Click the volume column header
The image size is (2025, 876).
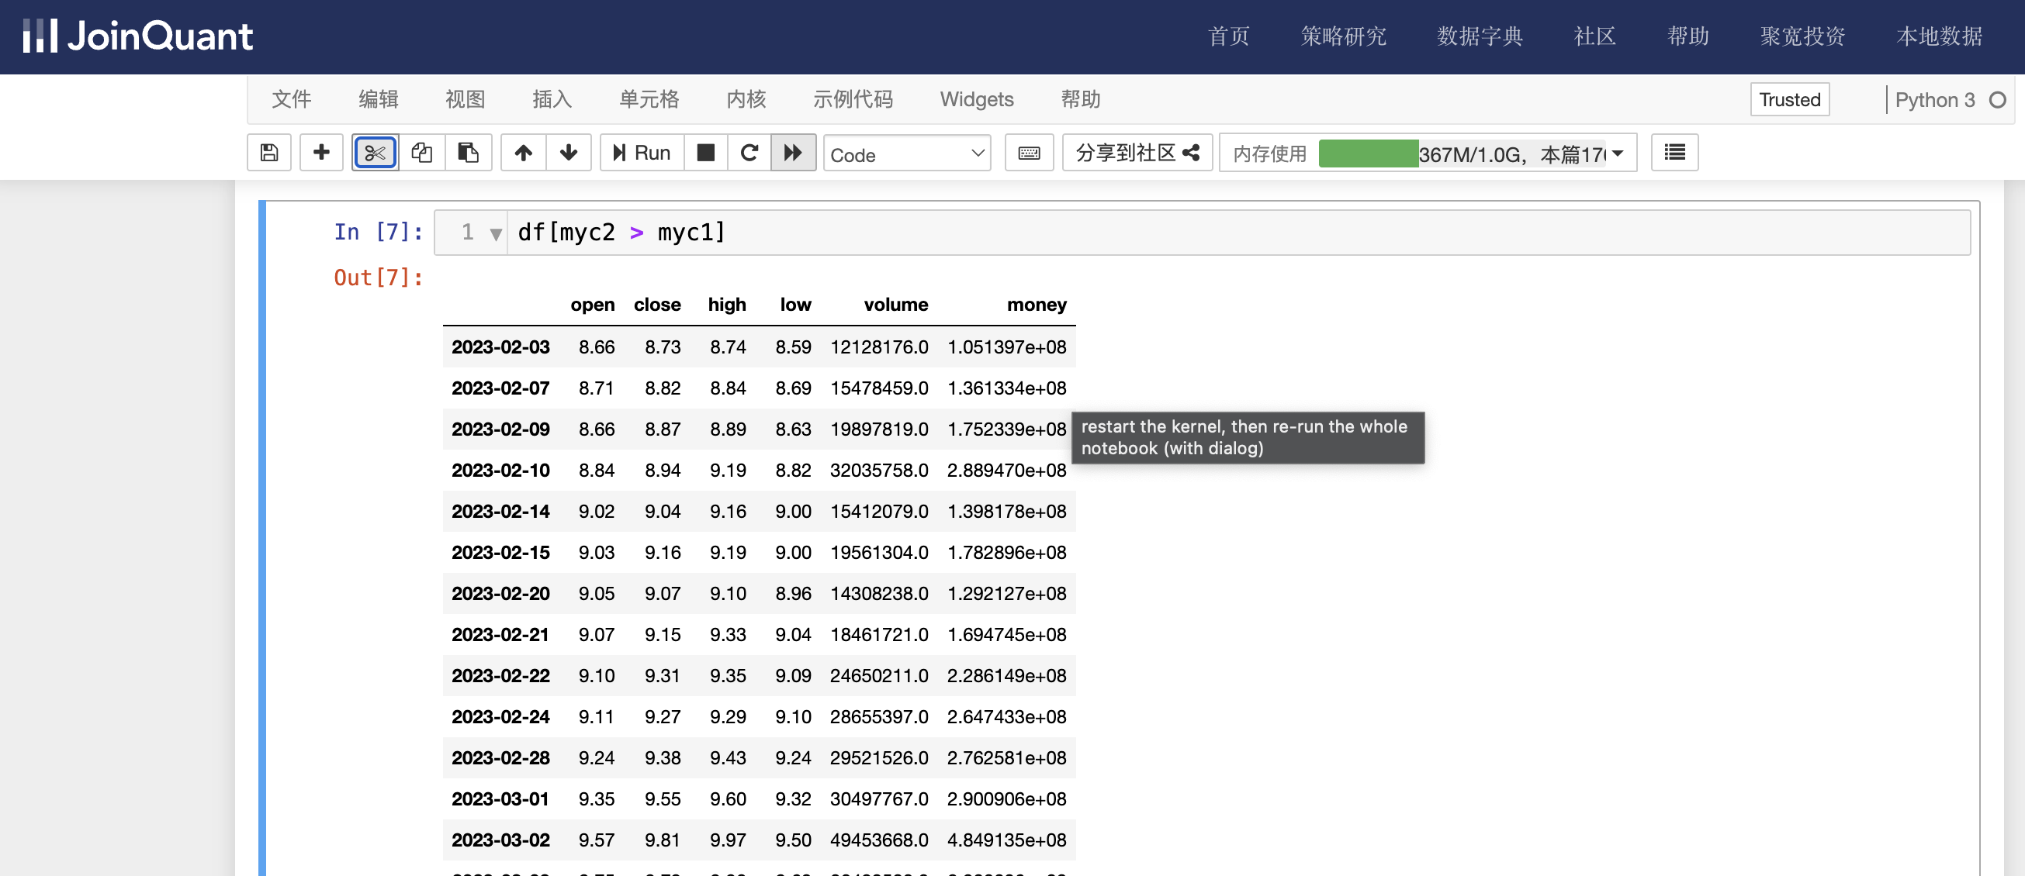point(895,305)
